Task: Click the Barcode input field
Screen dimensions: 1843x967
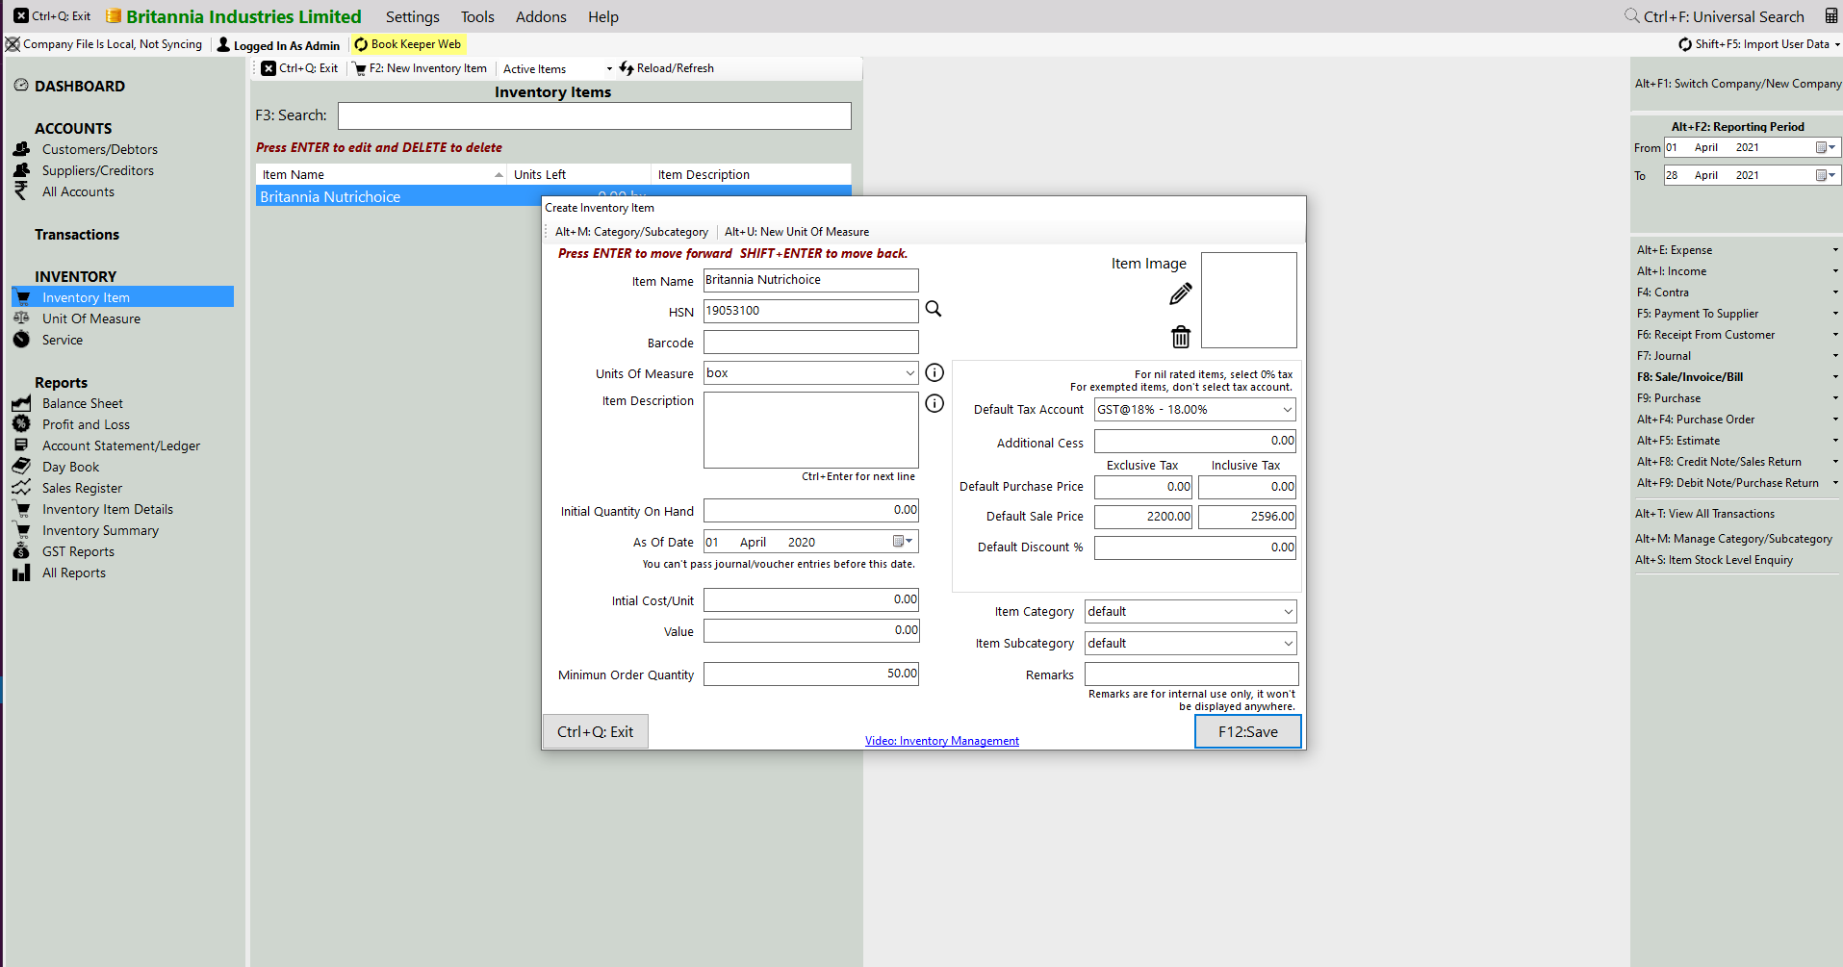Action: (x=811, y=343)
